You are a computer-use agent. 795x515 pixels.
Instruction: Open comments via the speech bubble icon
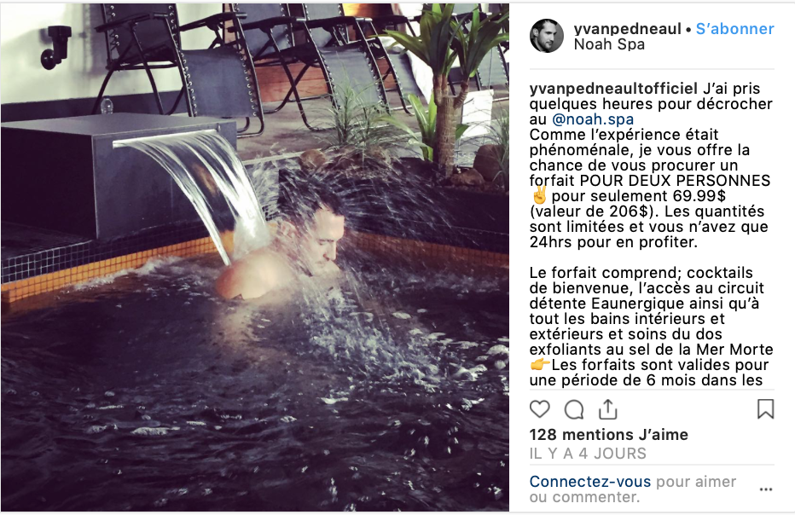[x=574, y=409]
